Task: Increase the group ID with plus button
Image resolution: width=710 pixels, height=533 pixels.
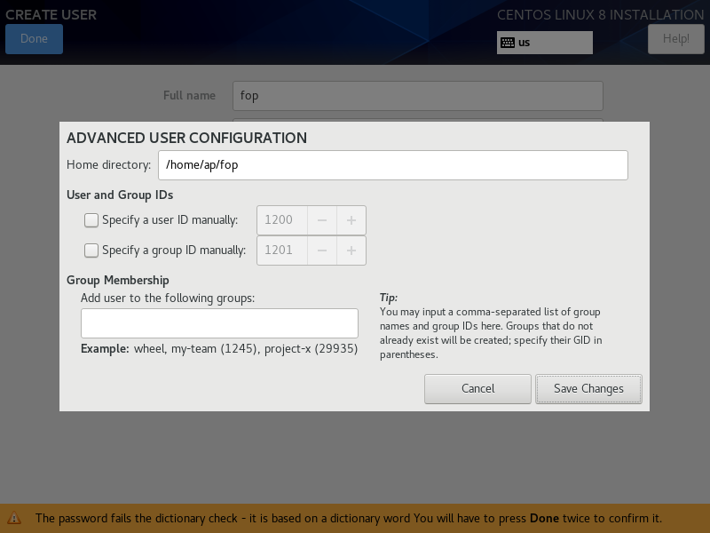Action: [351, 251]
